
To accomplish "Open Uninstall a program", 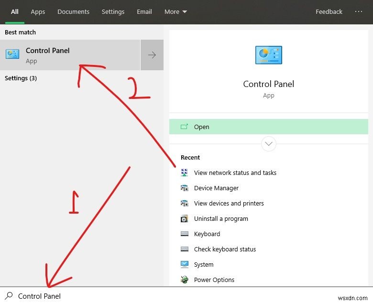I will point(221,218).
